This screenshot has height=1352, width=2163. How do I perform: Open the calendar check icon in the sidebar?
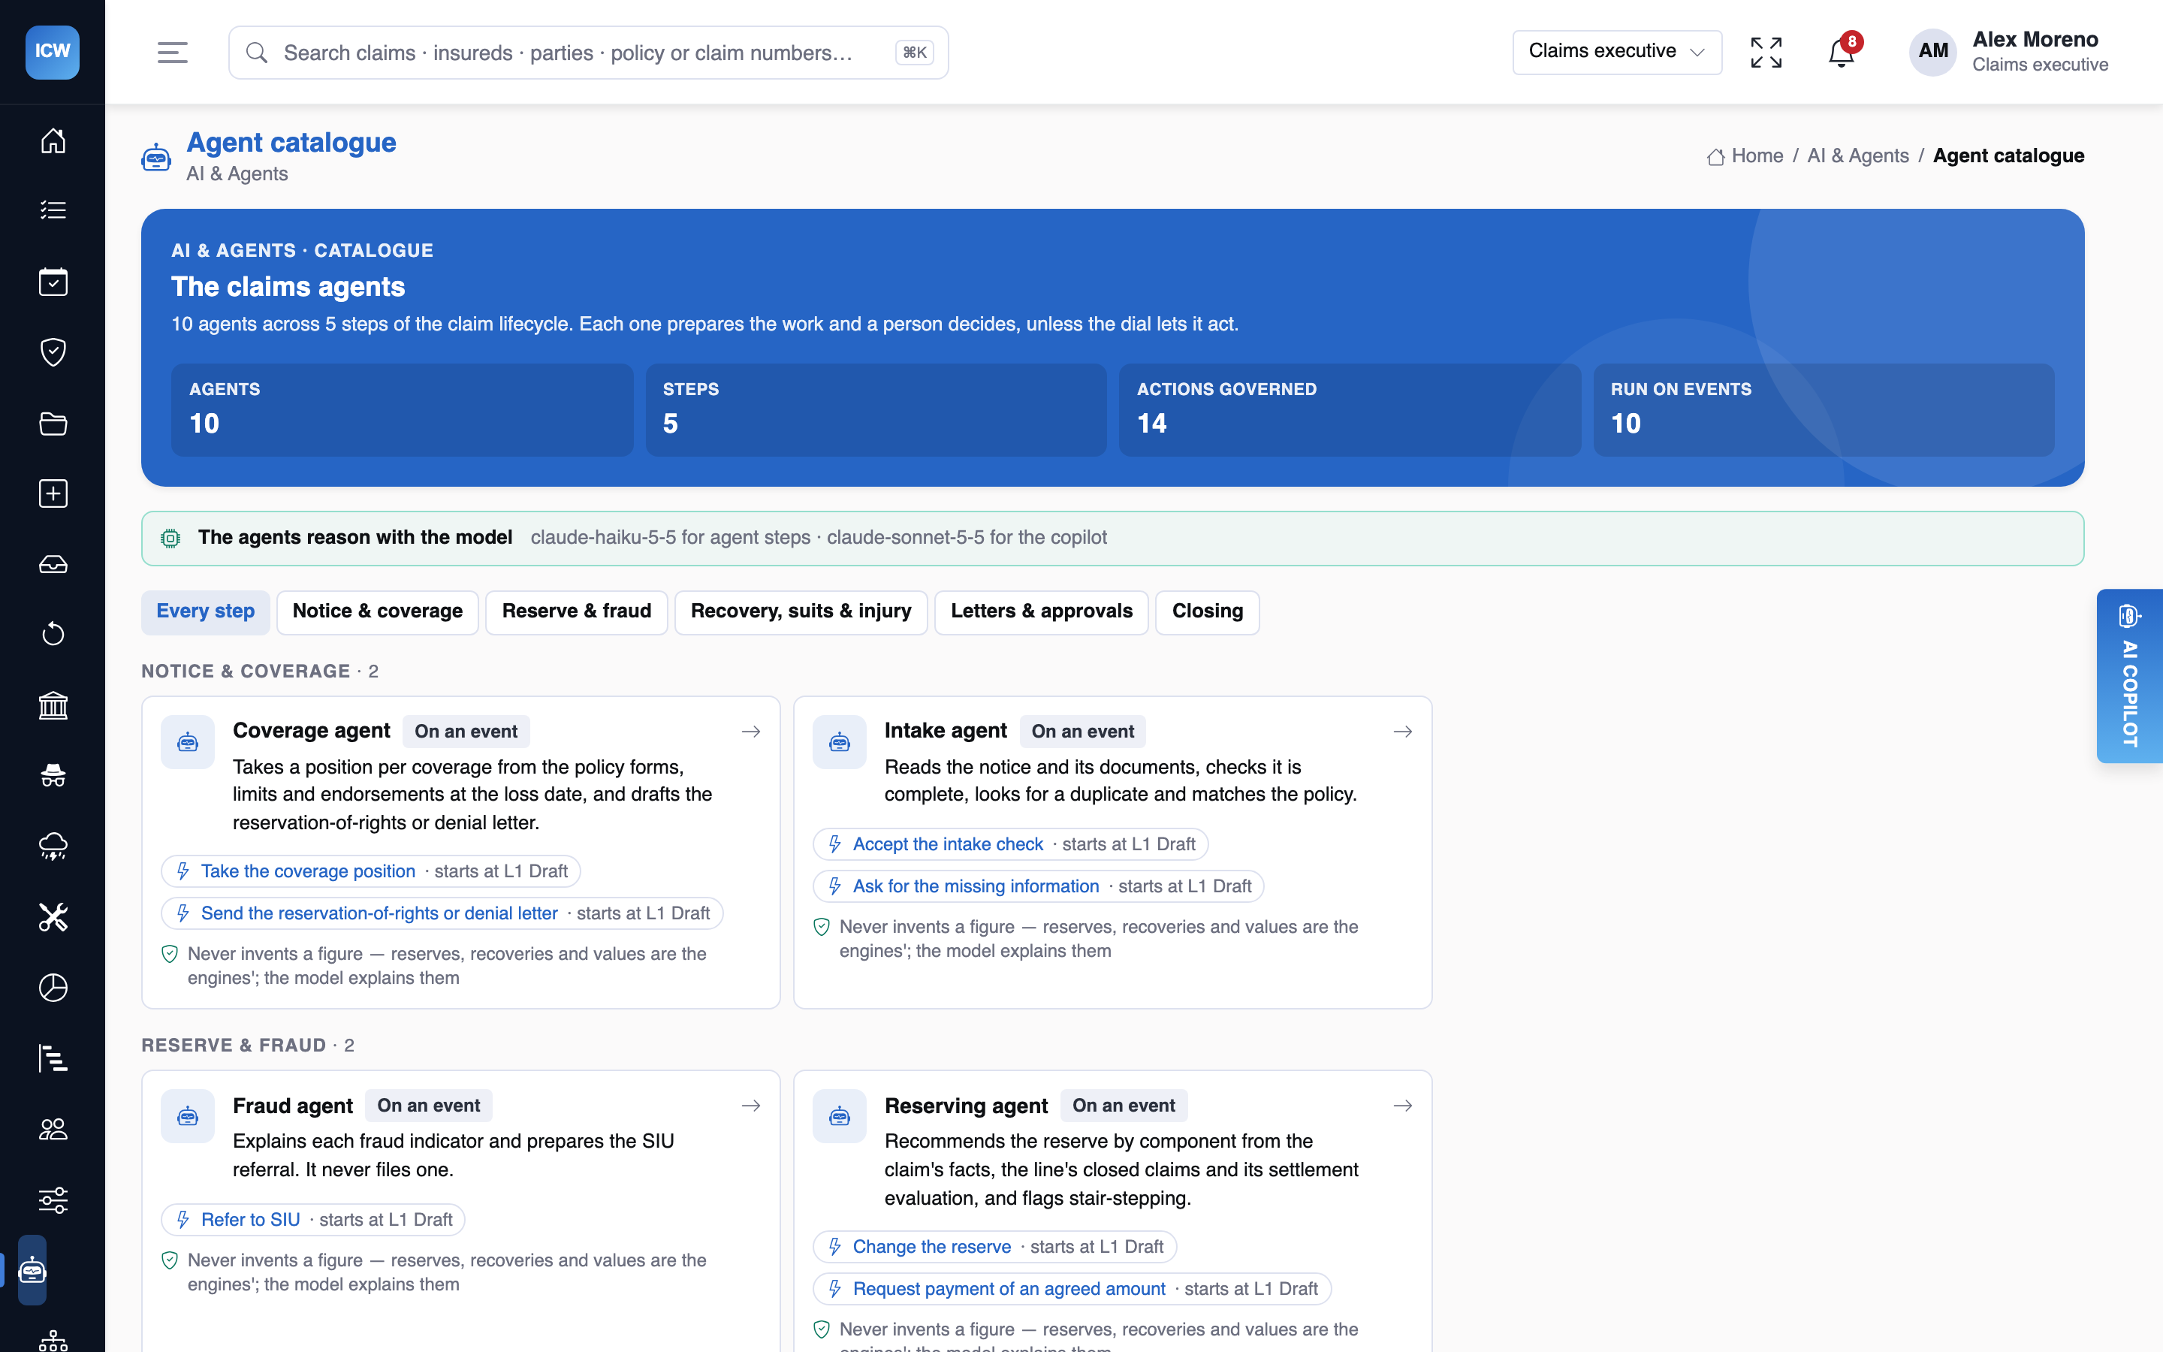pos(53,282)
